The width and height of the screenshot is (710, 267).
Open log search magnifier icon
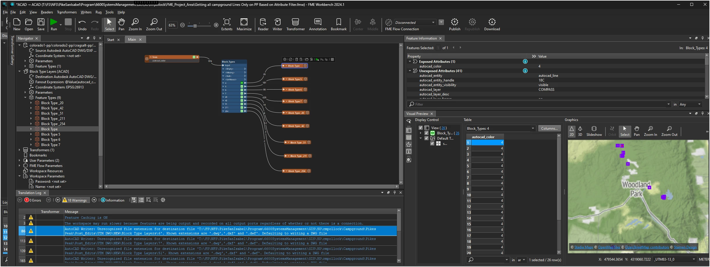point(148,200)
